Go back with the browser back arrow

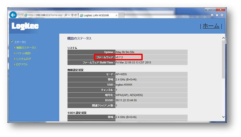(13, 15)
